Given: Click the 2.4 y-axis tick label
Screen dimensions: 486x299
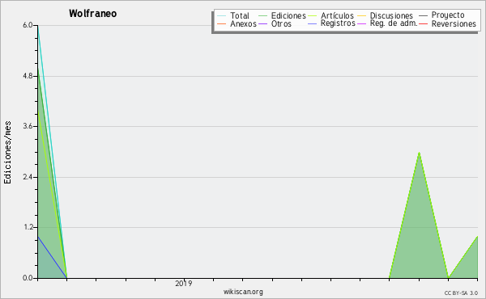Looking at the screenshot, I should [28, 177].
